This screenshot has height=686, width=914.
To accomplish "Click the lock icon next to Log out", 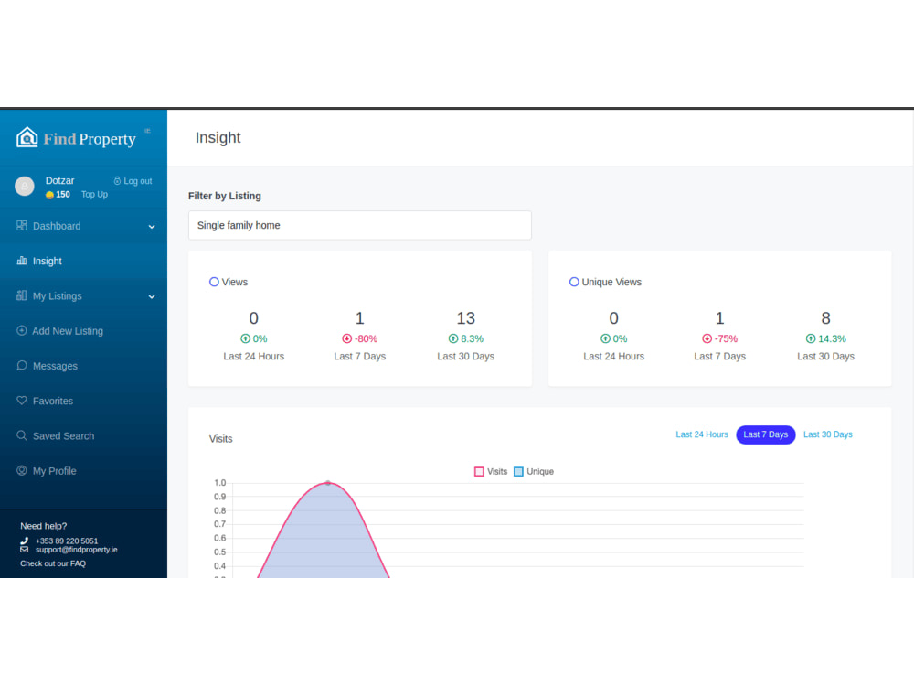I will (x=117, y=181).
